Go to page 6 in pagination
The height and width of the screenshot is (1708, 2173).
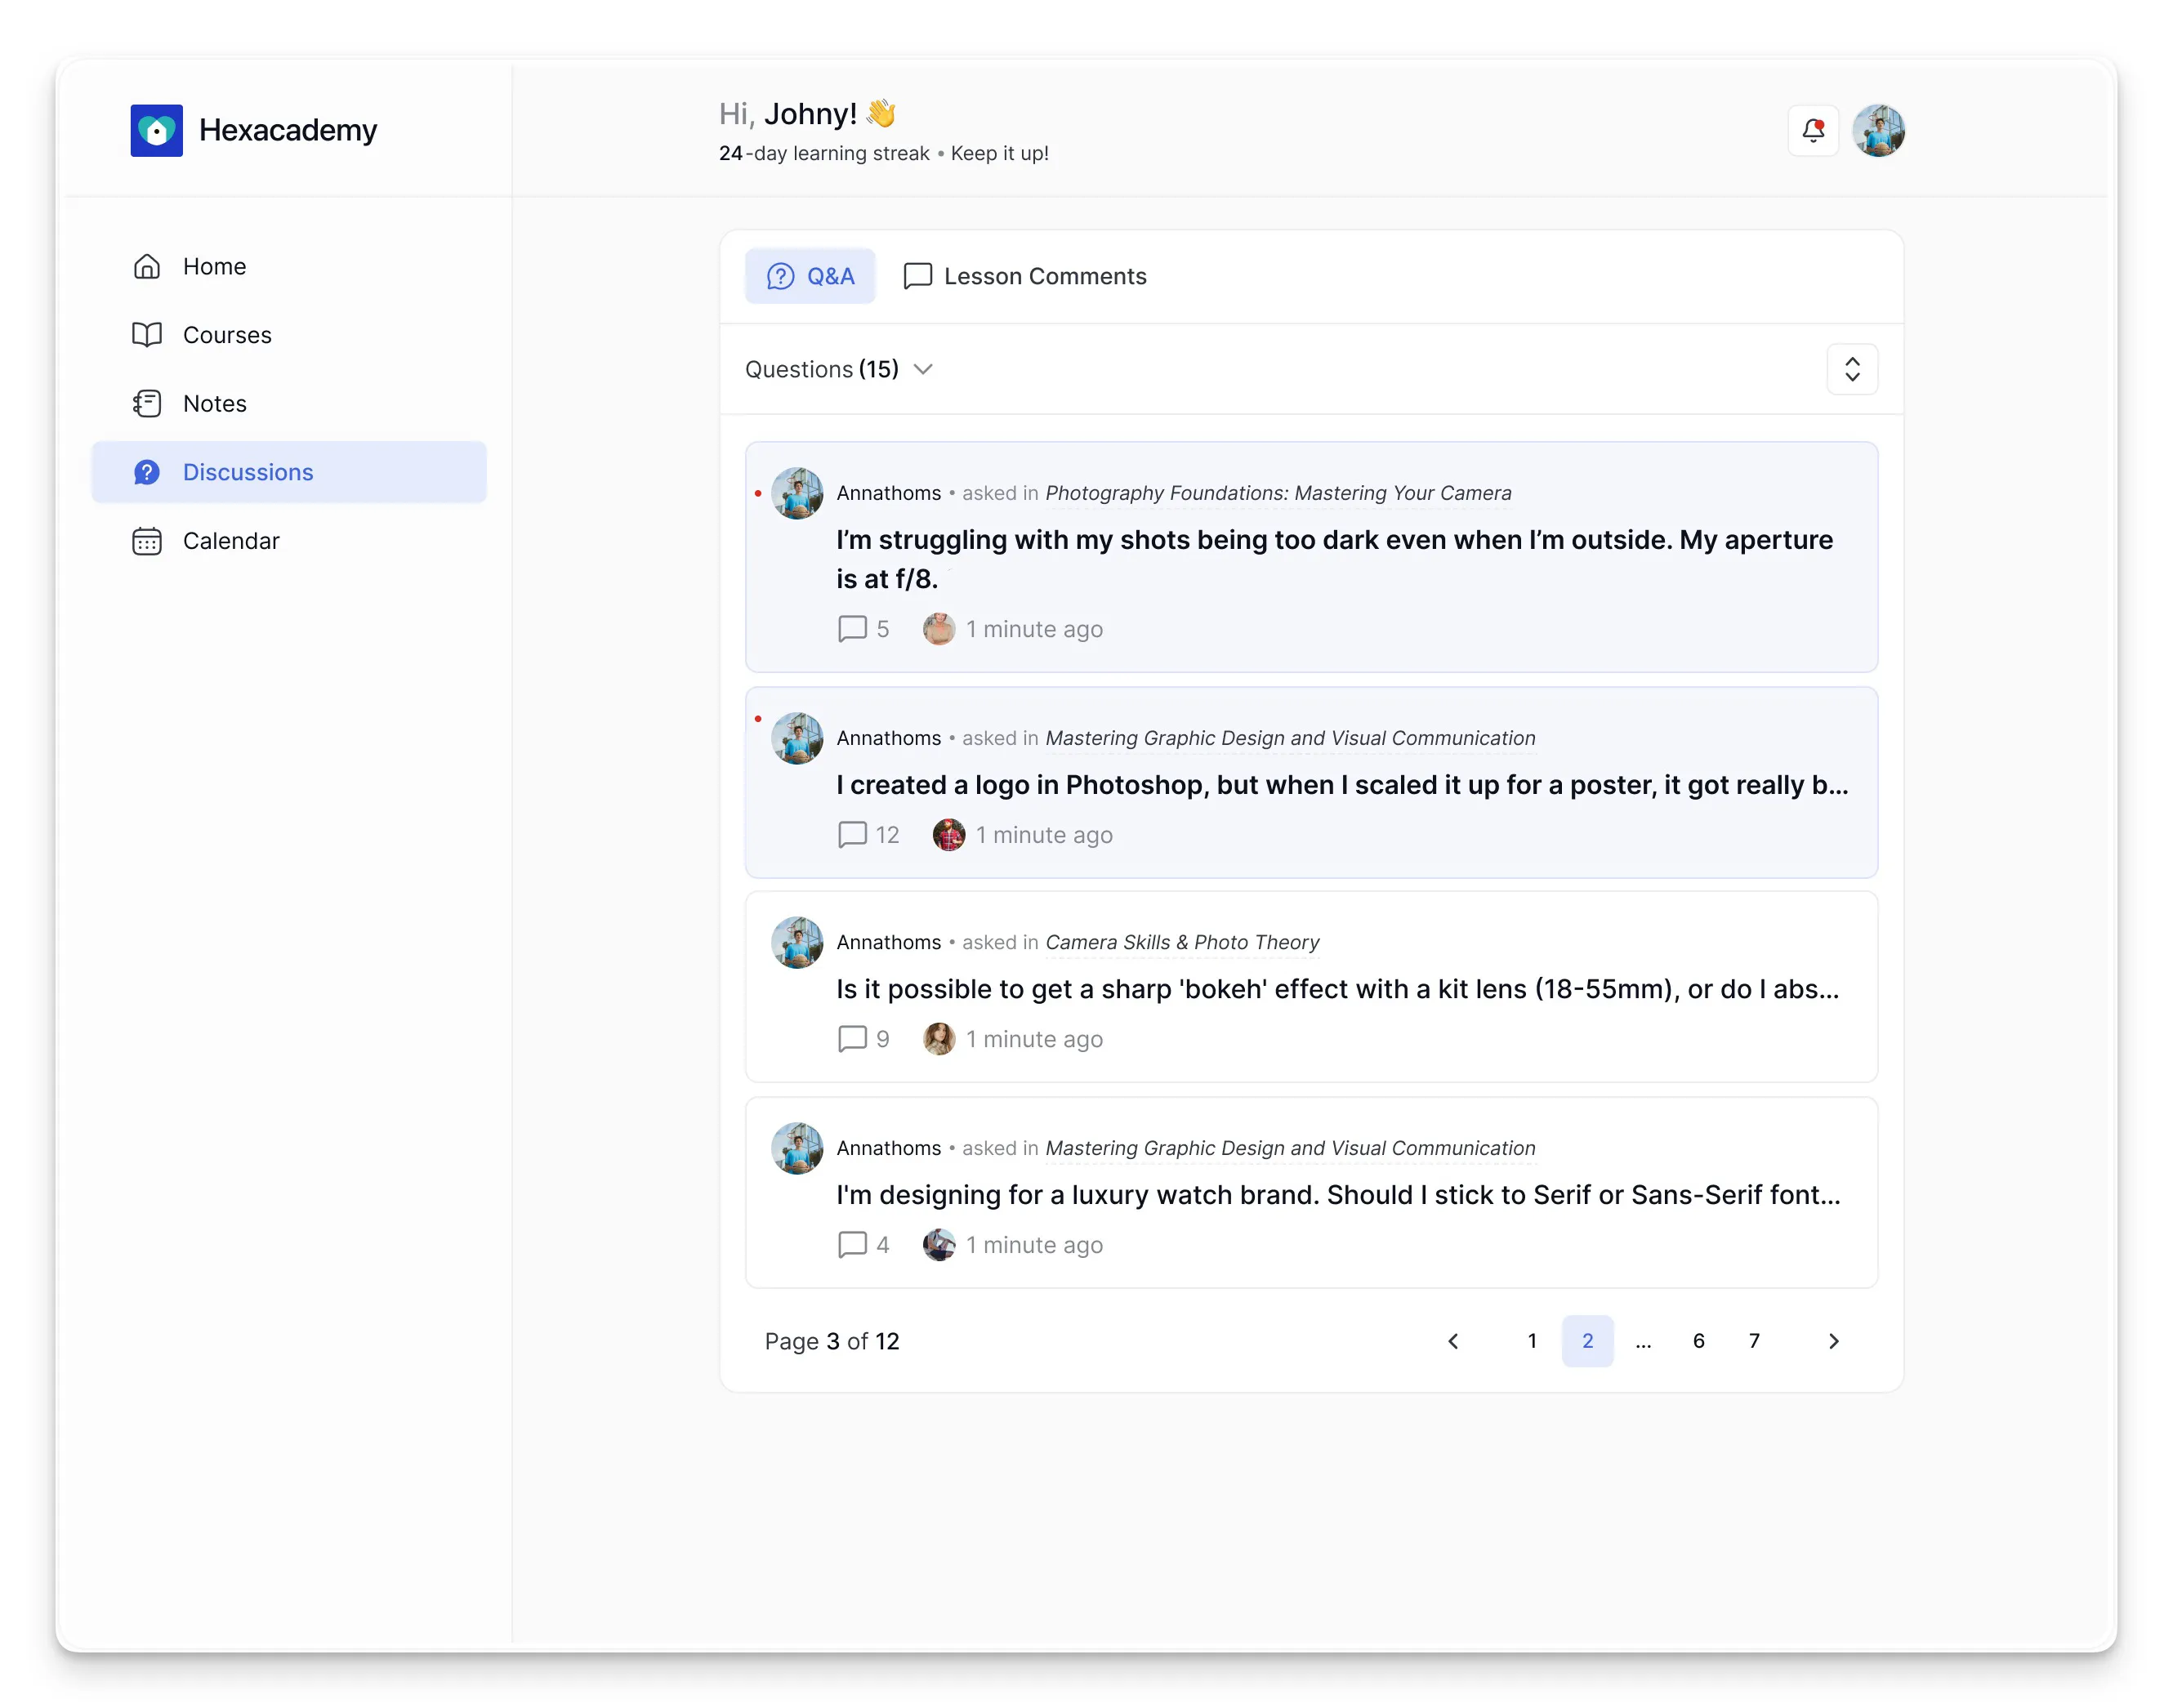click(x=1698, y=1341)
